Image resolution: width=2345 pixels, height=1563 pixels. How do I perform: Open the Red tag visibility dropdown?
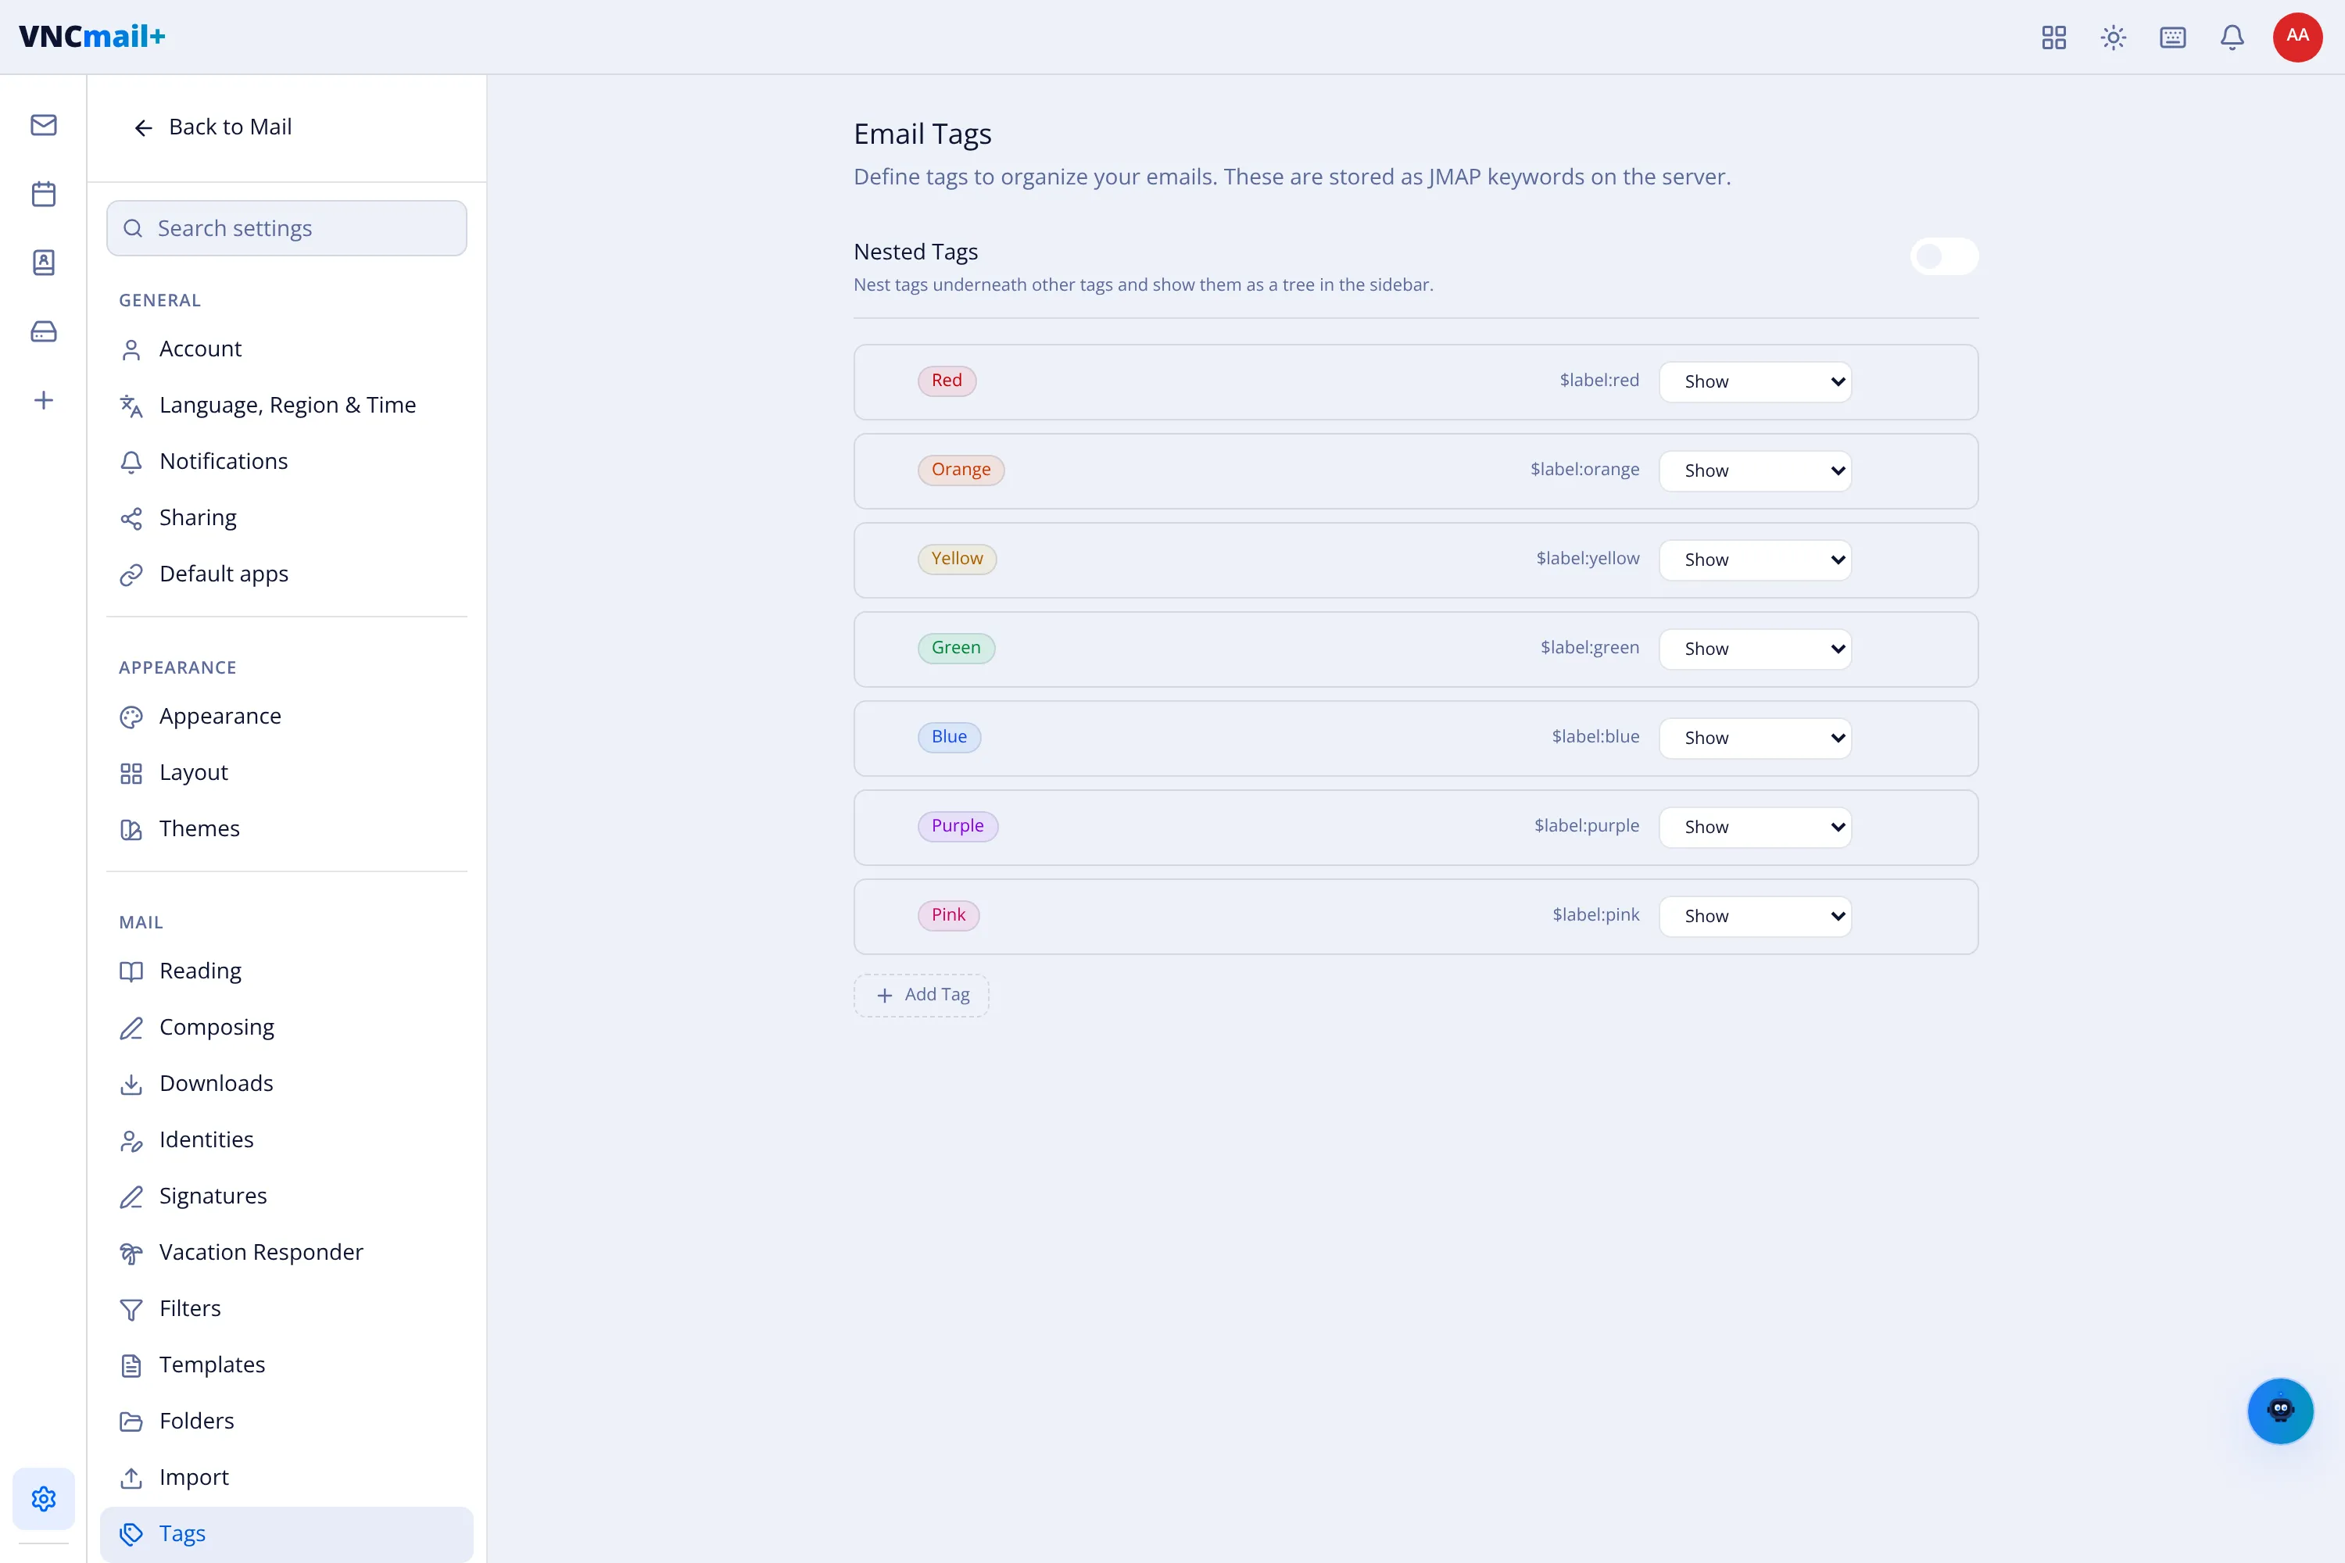point(1755,382)
